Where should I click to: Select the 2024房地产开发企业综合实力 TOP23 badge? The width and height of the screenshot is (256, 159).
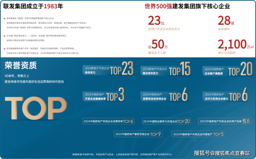tap(108, 69)
